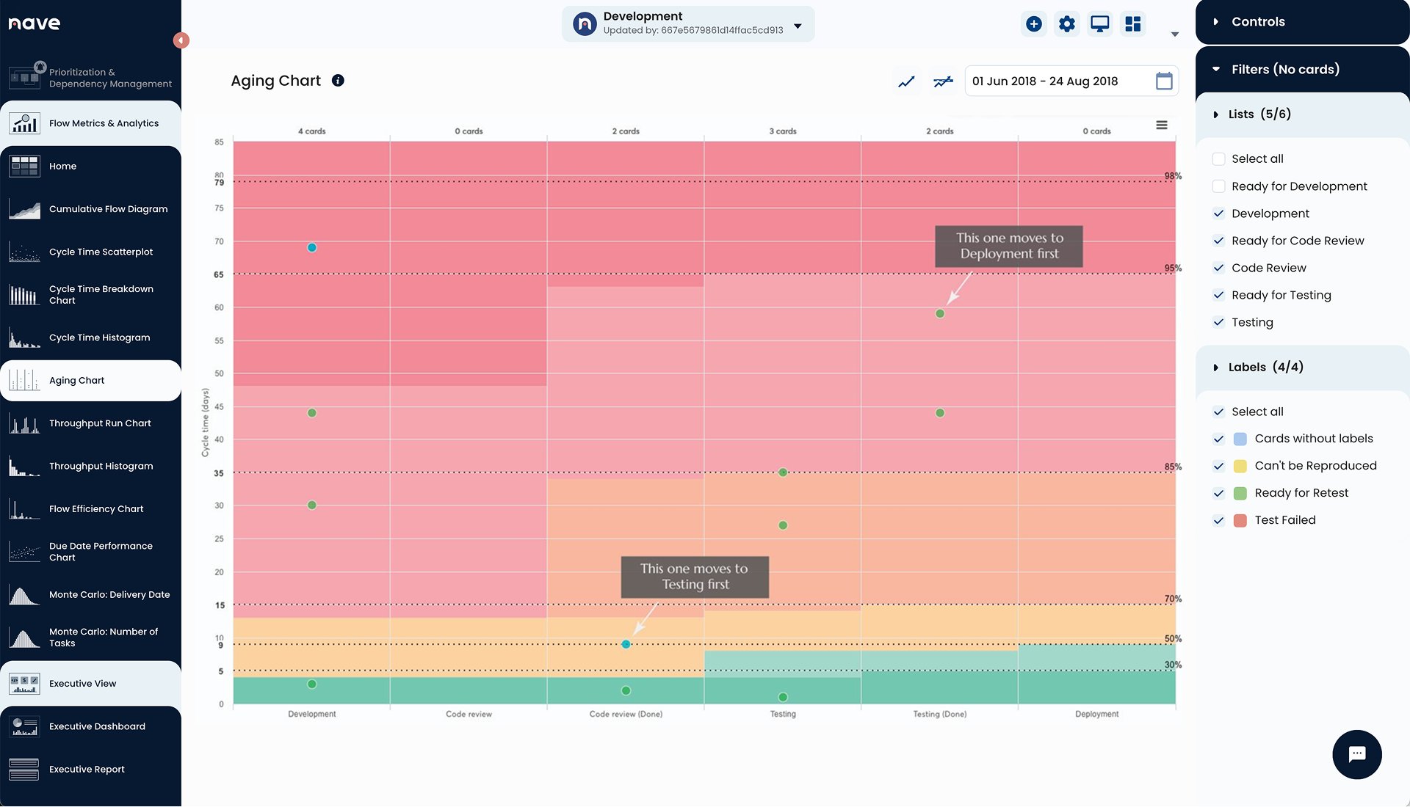Open the chart hamburger menu
The height and width of the screenshot is (807, 1410).
pos(1162,125)
